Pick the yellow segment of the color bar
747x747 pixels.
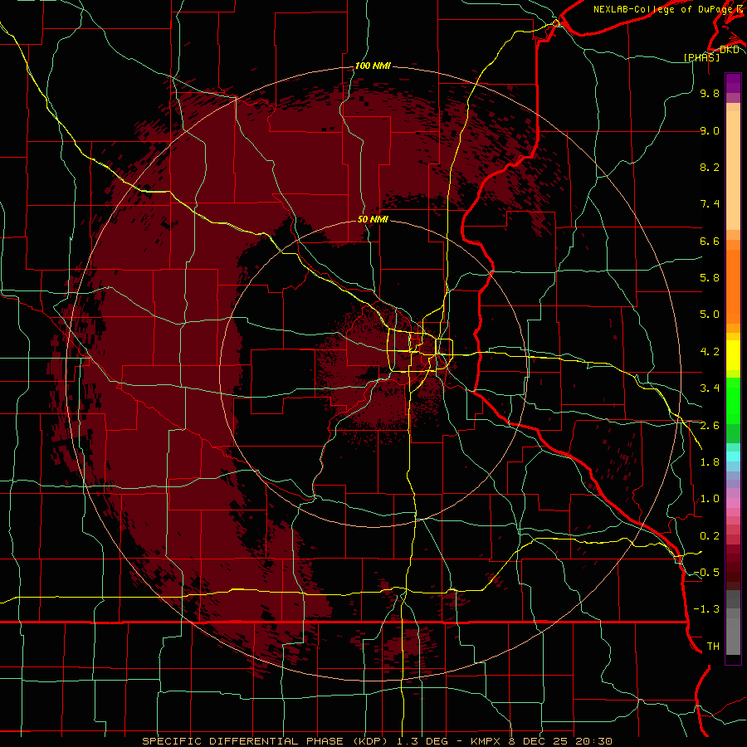[x=733, y=355]
